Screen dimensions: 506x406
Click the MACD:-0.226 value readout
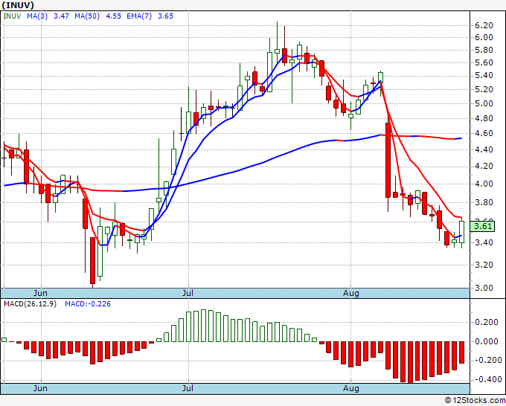[88, 304]
